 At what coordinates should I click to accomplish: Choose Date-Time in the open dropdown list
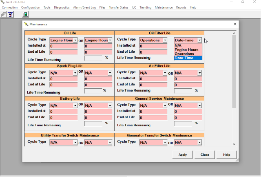[188, 58]
